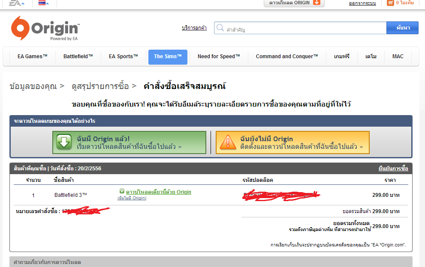Click the ออกจากระบบ logout link
Image resolution: width=425 pixels, height=267 pixels.
pyautogui.click(x=362, y=3)
